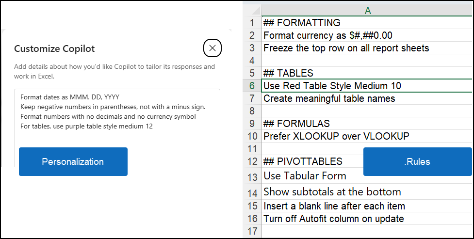The image size is (474, 239).
Task: Select column A header
Action: (x=367, y=11)
